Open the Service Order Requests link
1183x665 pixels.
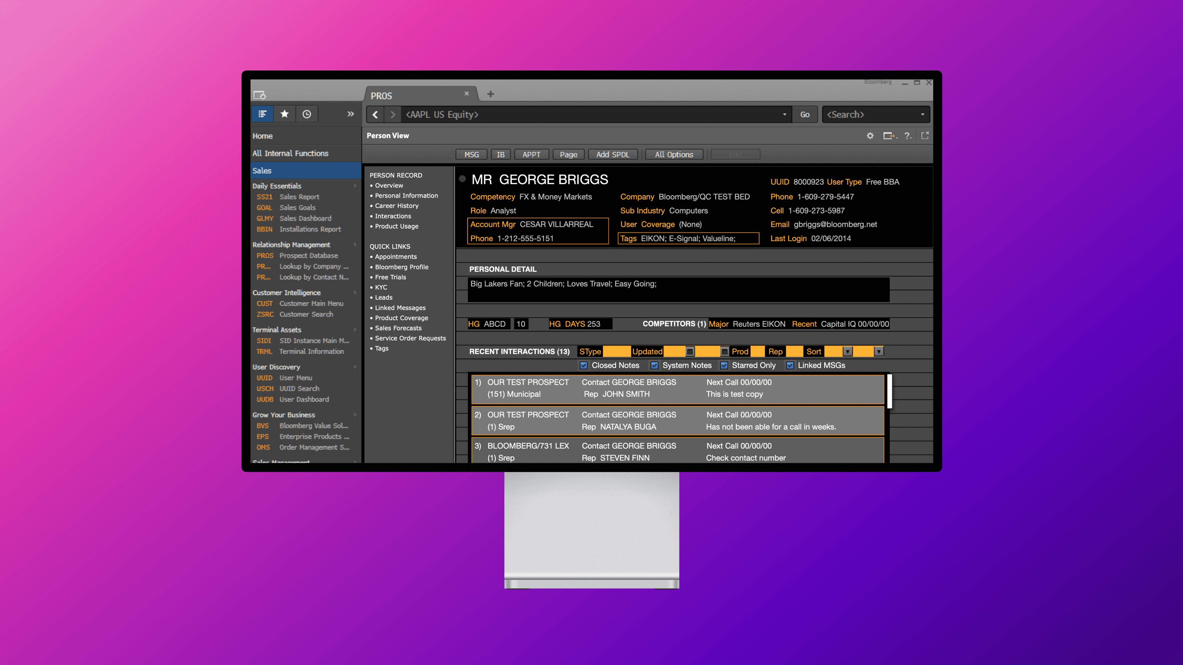410,338
